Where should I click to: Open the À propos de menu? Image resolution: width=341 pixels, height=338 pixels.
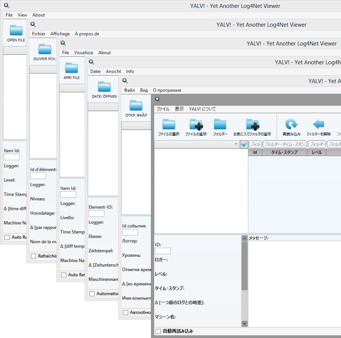click(x=87, y=34)
